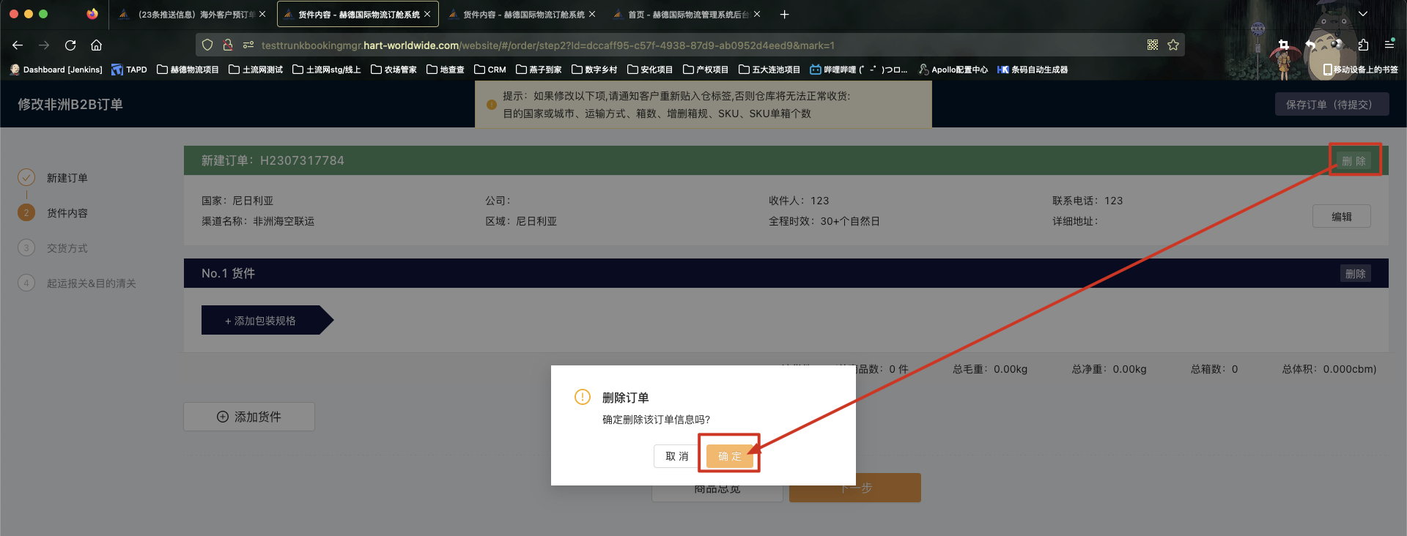Click the browser home icon
Viewport: 1407px width, 536px height.
96,45
